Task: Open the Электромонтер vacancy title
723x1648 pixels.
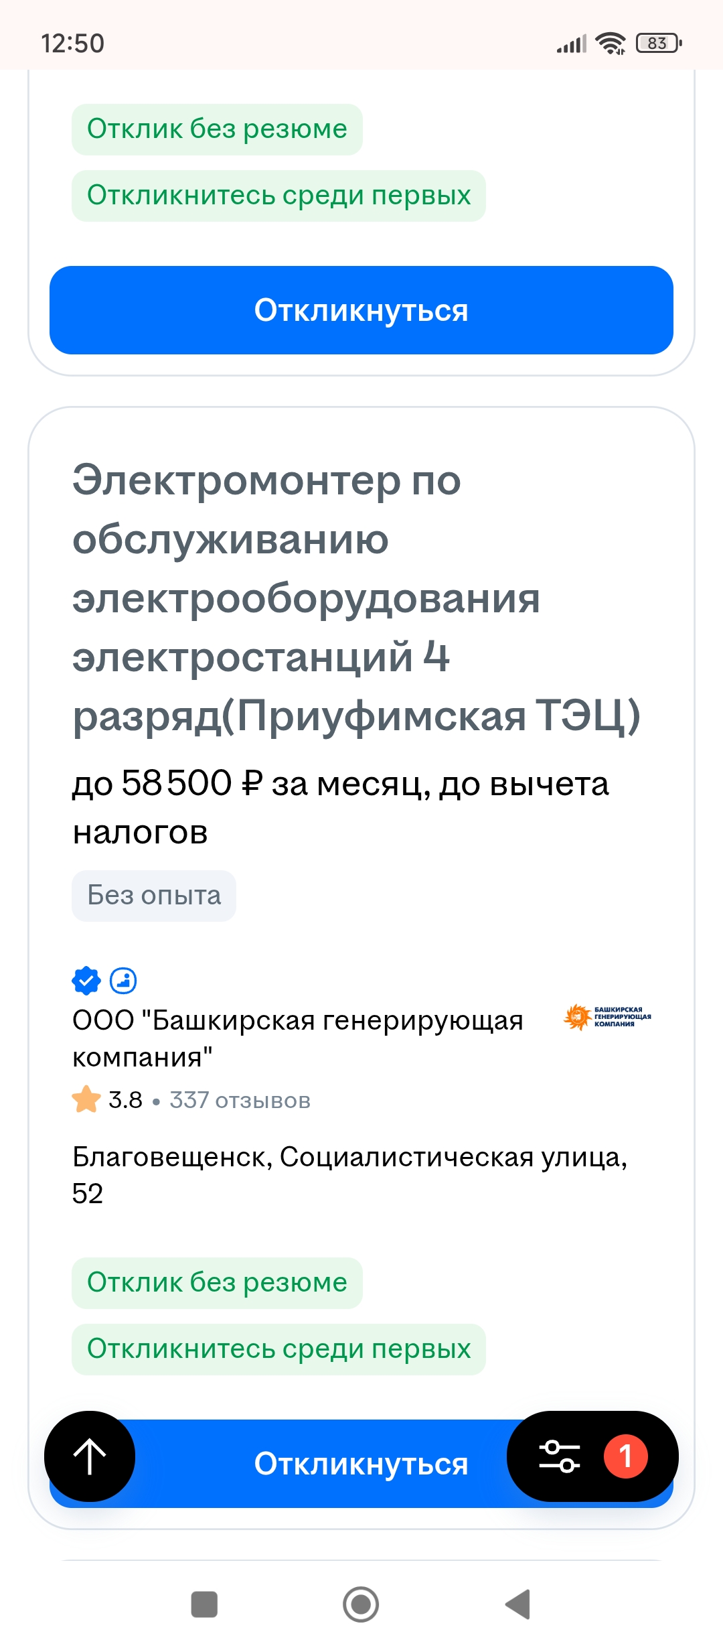Action: (x=355, y=598)
